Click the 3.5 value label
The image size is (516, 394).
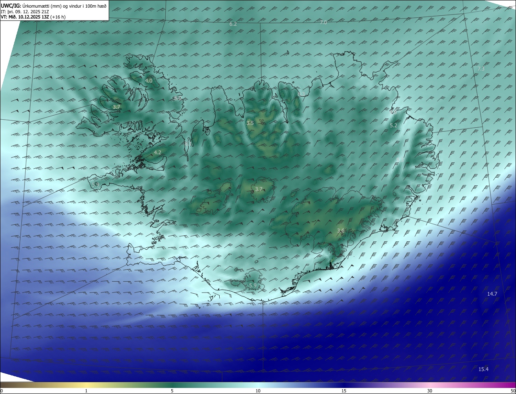point(250,123)
